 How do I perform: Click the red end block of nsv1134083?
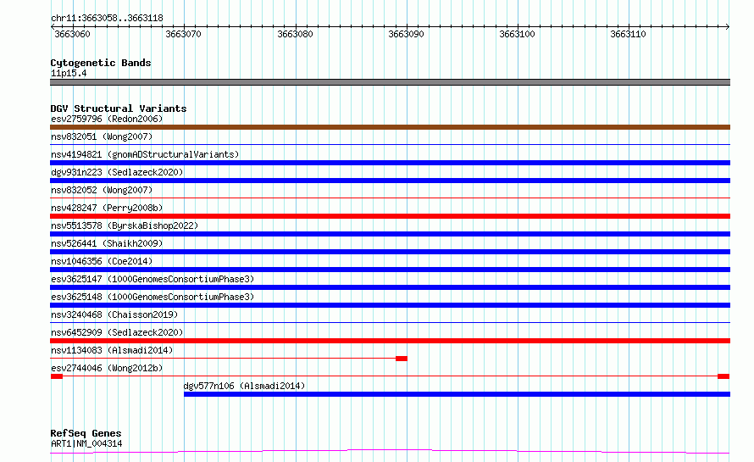(402, 359)
